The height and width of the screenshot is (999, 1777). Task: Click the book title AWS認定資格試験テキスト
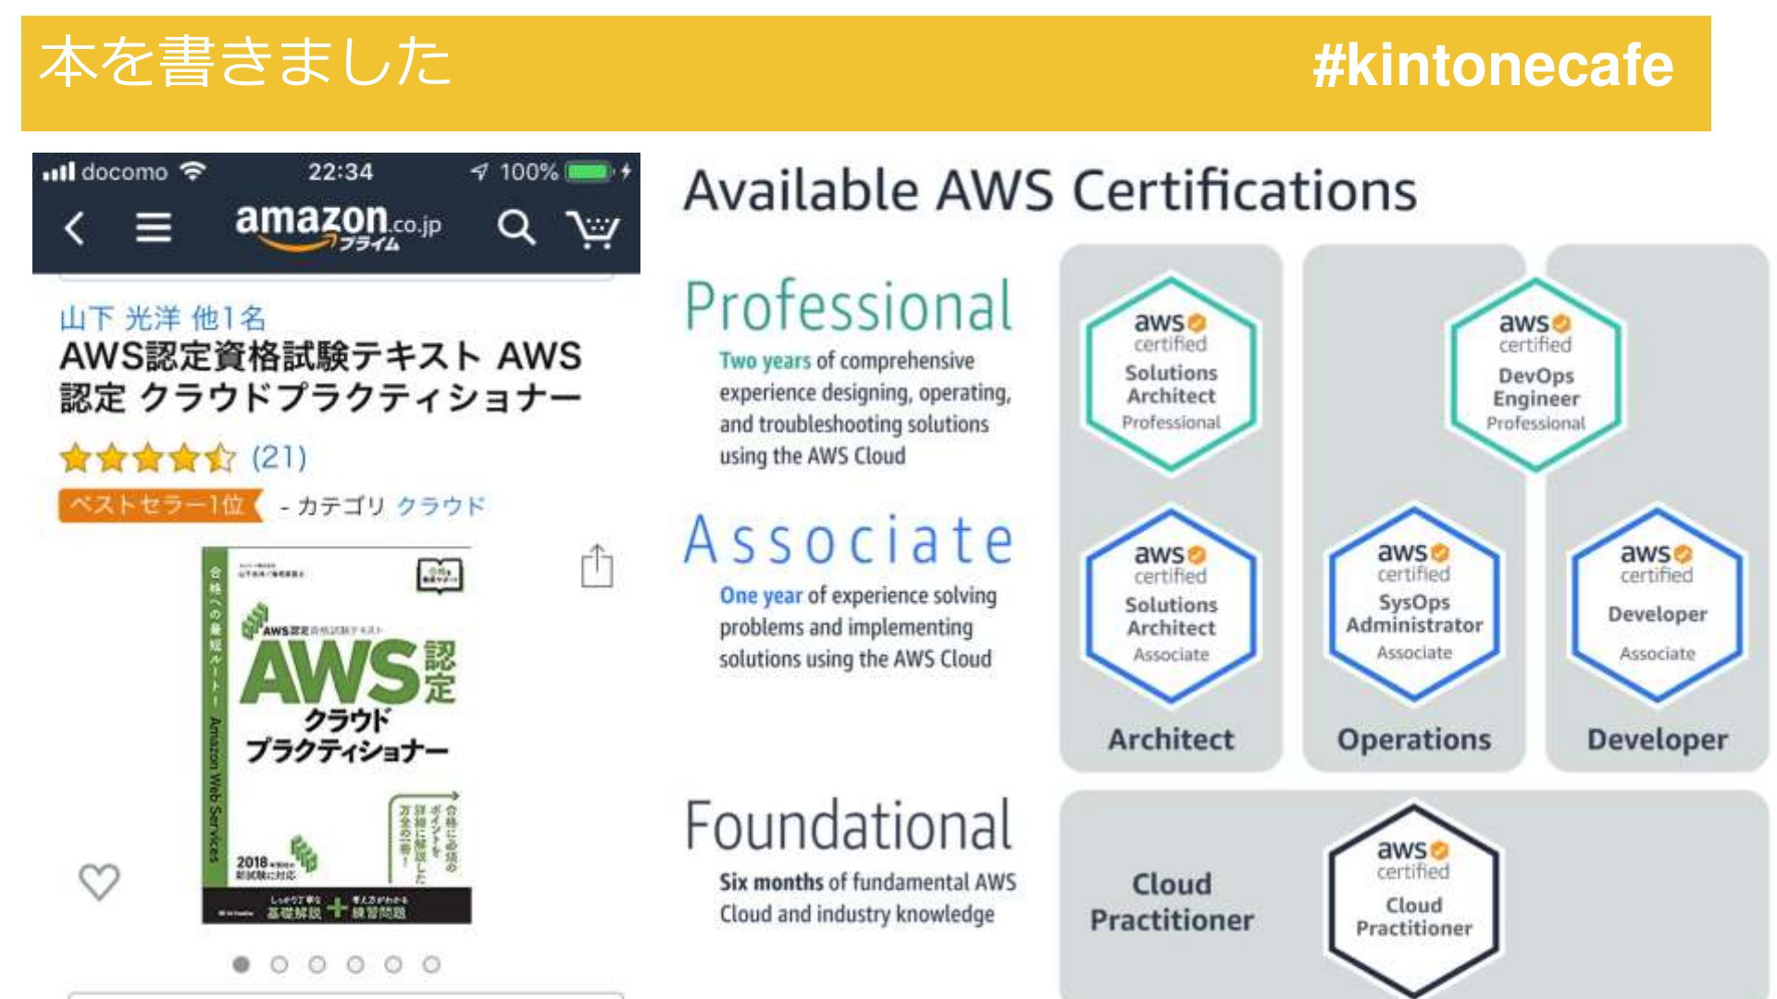coord(320,376)
